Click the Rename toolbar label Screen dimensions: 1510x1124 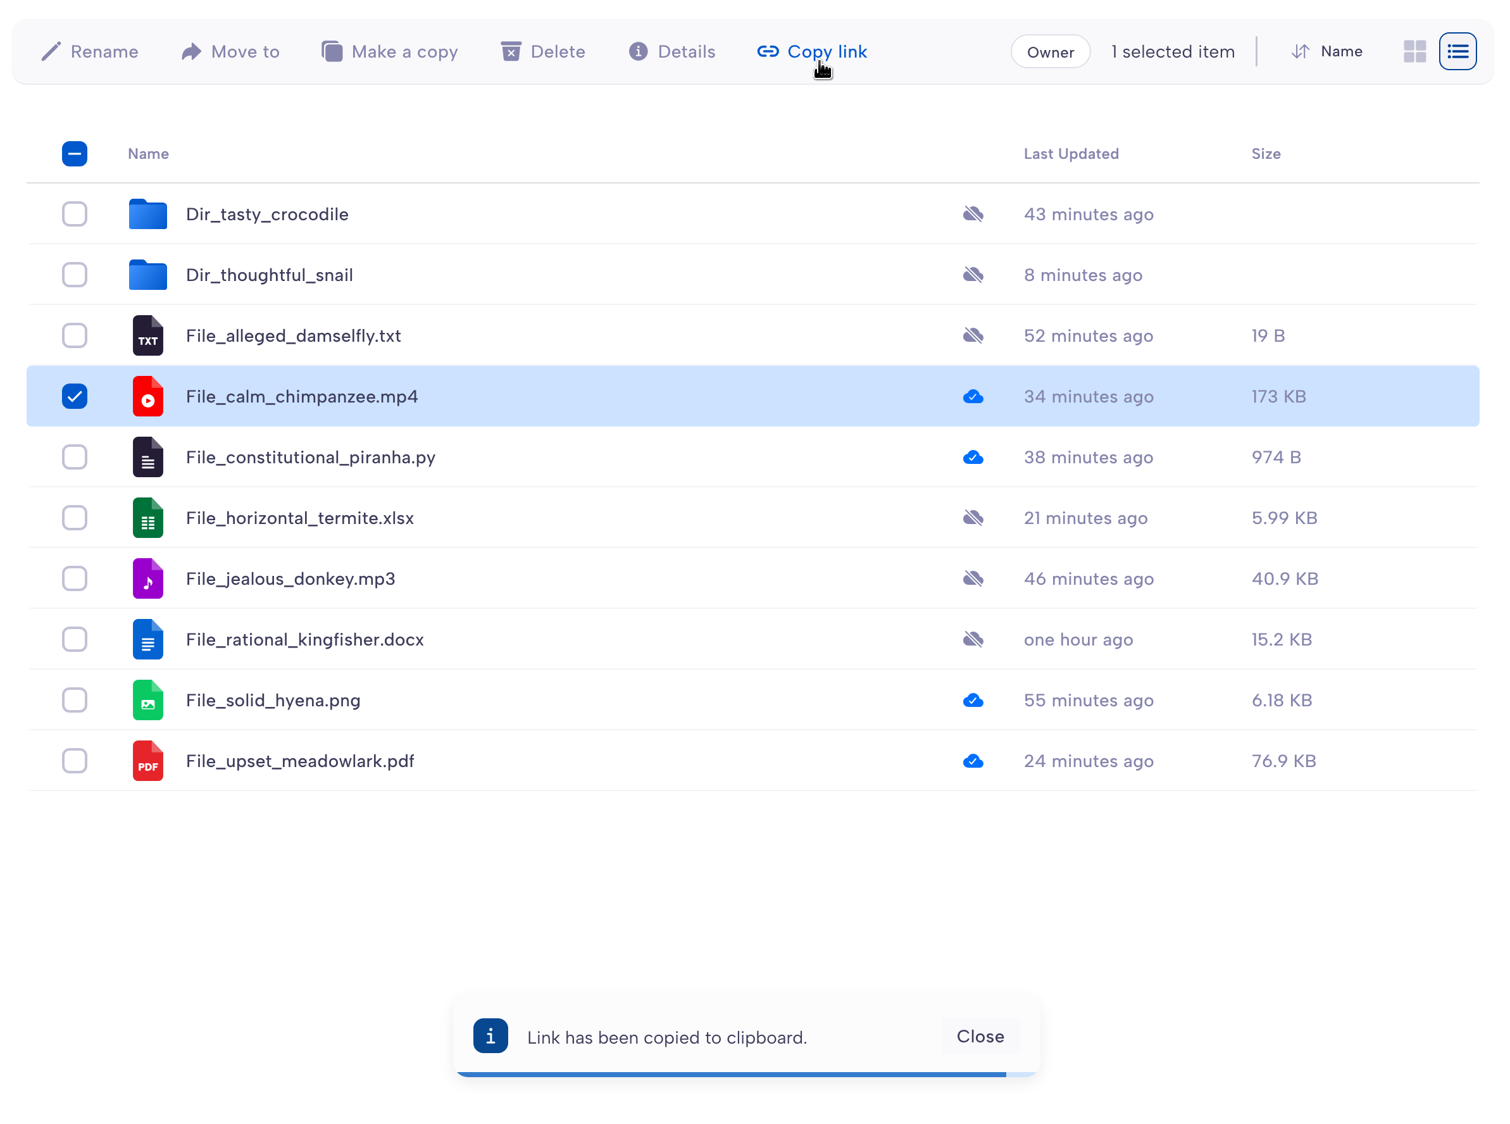click(105, 52)
